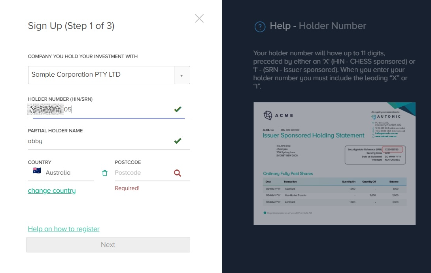Click the postcode search magnifier icon
Viewport: 431px width, 273px height.
click(178, 173)
